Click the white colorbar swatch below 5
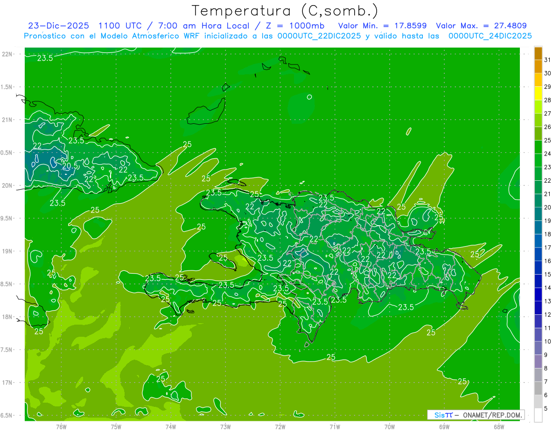The width and height of the screenshot is (560, 433). (538, 415)
